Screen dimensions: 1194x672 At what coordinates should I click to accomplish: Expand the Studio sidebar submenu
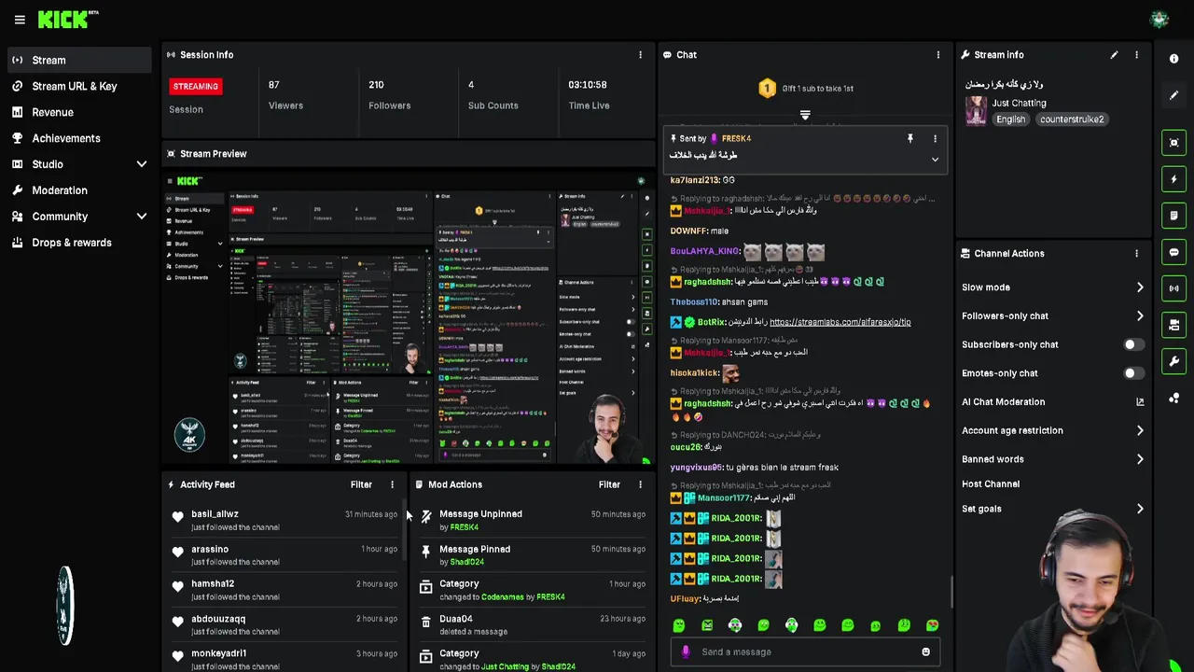pos(142,164)
